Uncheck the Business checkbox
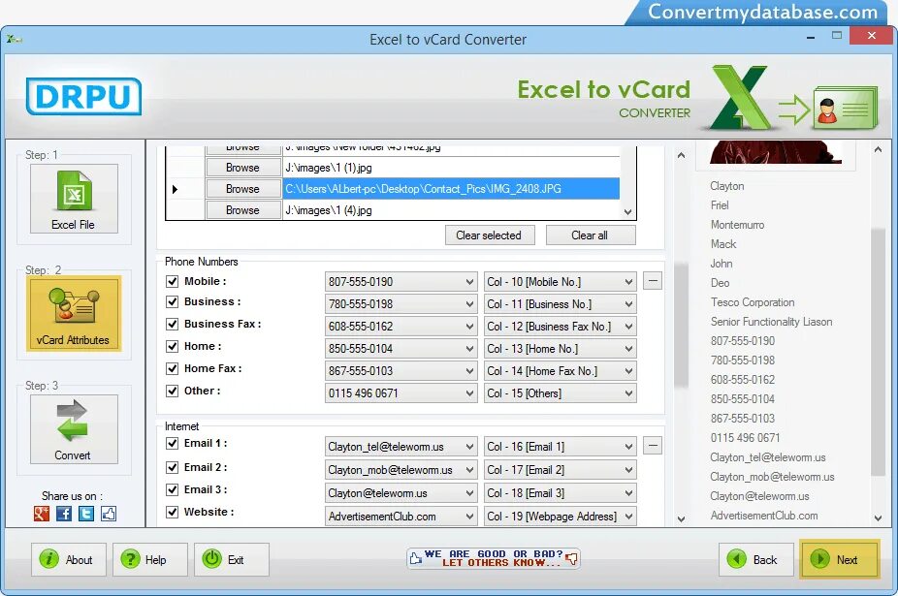This screenshot has width=898, height=596. pyautogui.click(x=172, y=301)
